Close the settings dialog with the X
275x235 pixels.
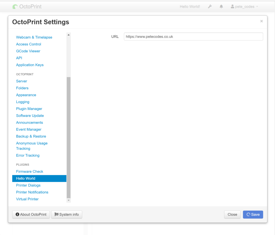click(x=262, y=21)
